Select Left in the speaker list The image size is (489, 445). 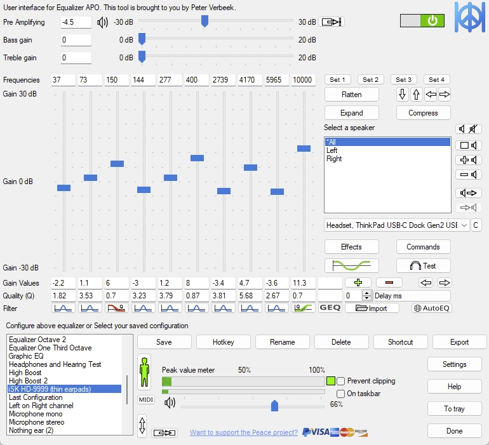coord(332,150)
